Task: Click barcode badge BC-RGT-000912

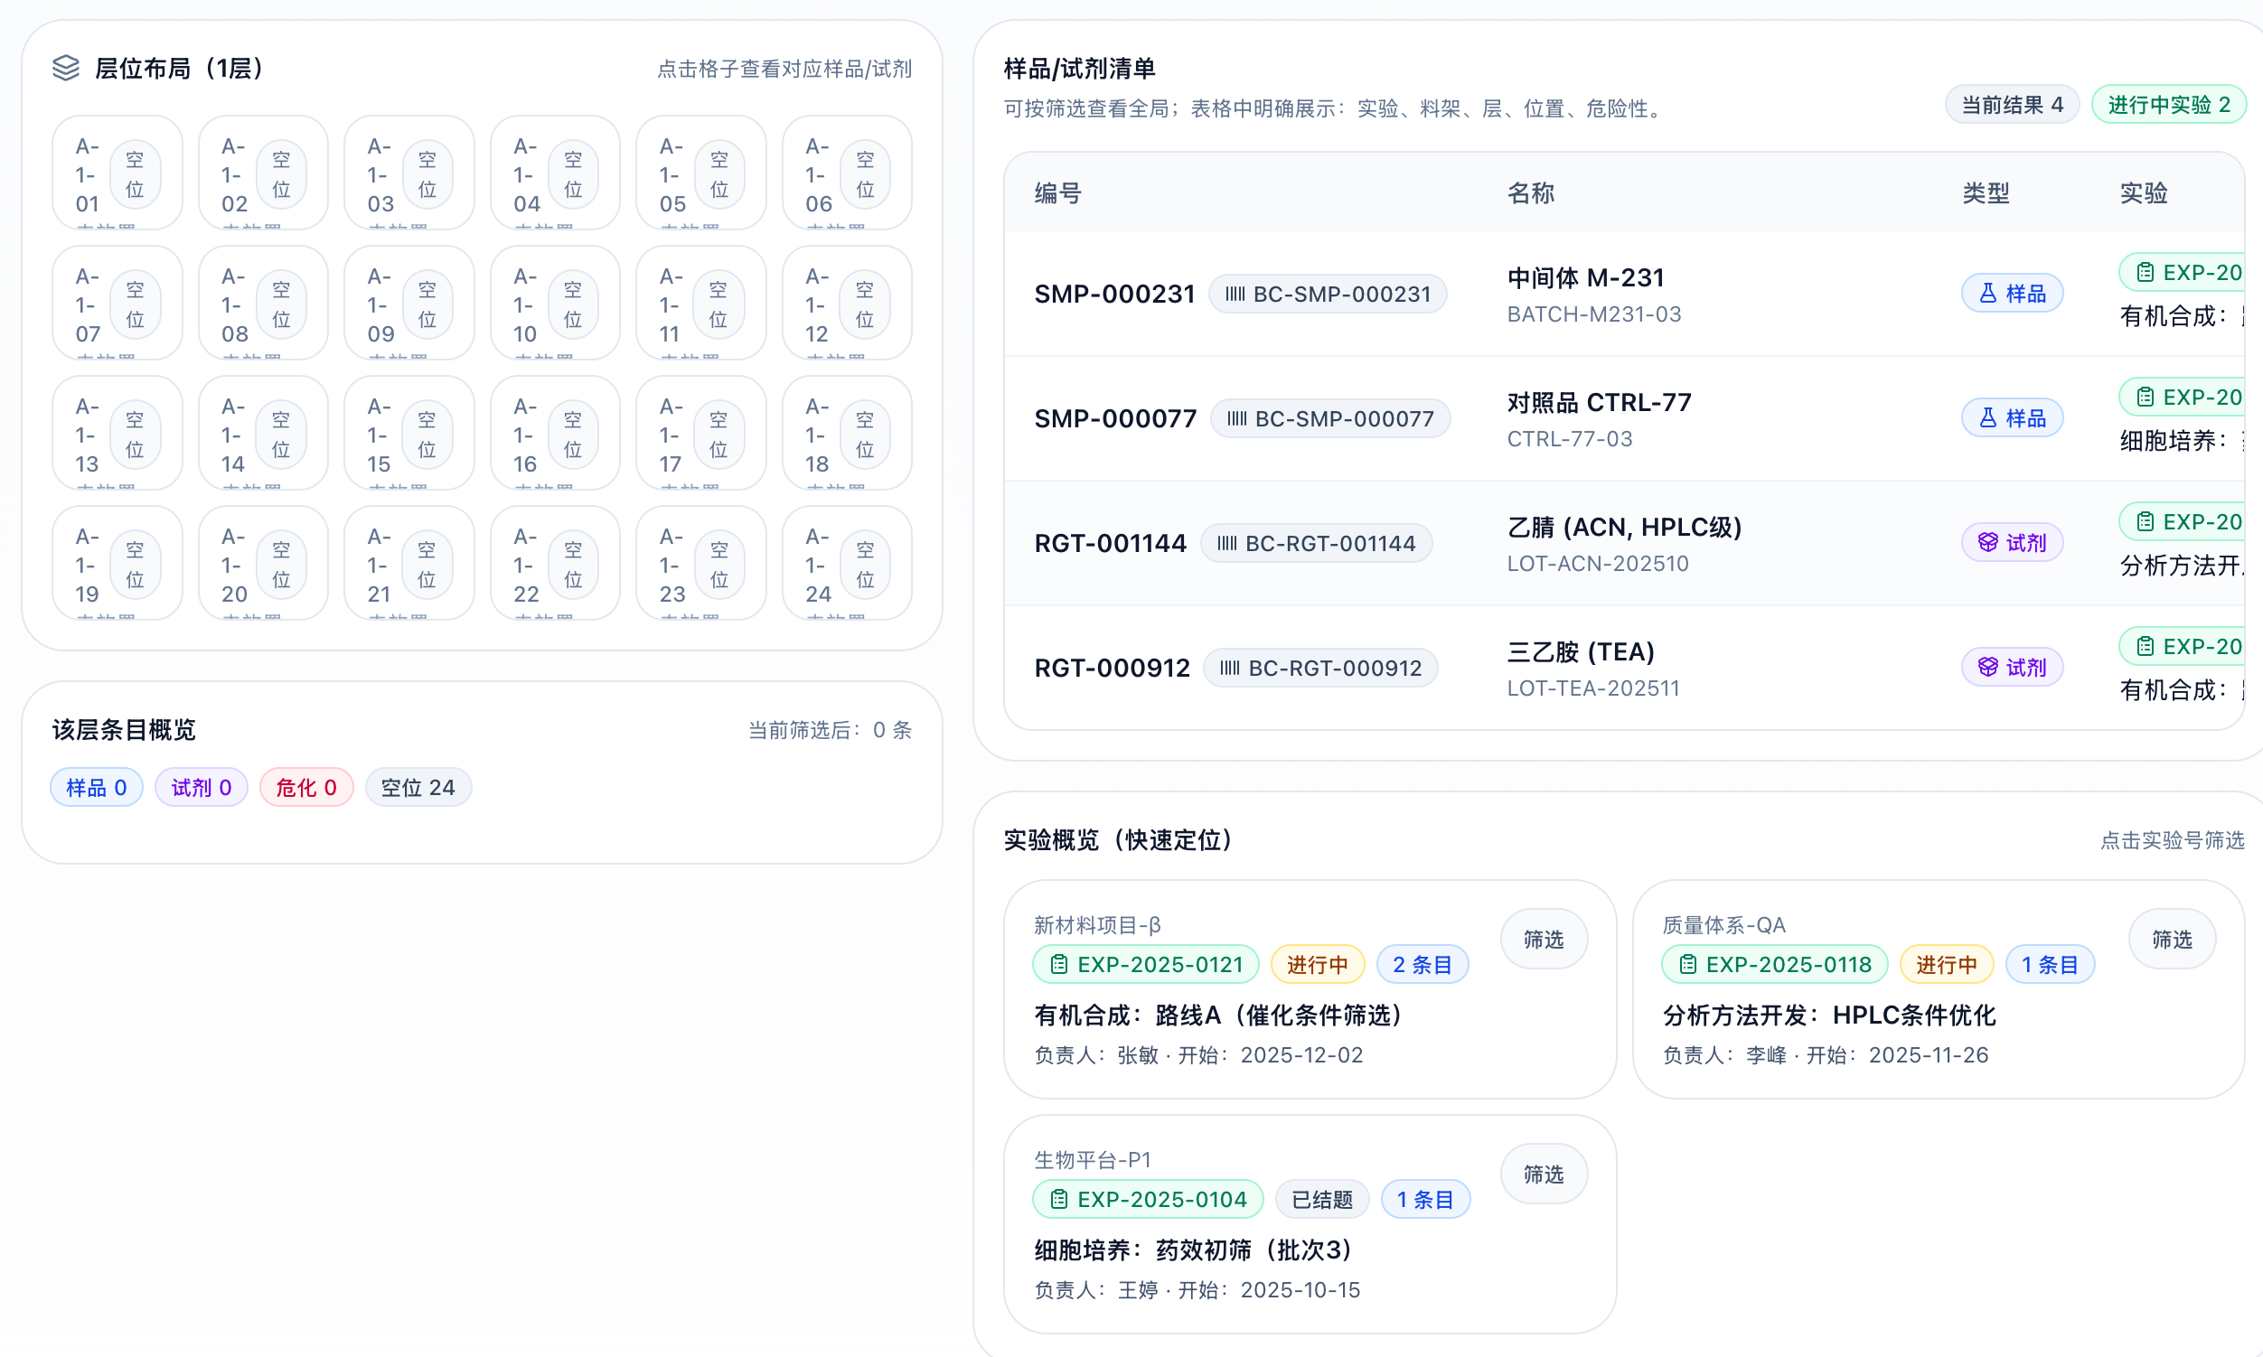Action: [1321, 668]
